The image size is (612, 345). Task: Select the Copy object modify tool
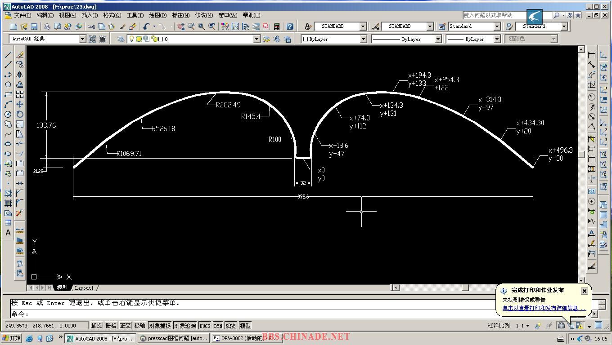click(x=20, y=65)
